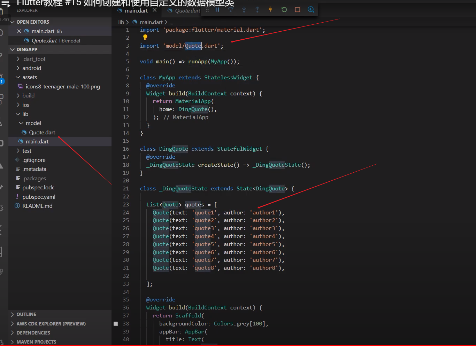
Task: Pause the debug session
Action: [x=217, y=10]
